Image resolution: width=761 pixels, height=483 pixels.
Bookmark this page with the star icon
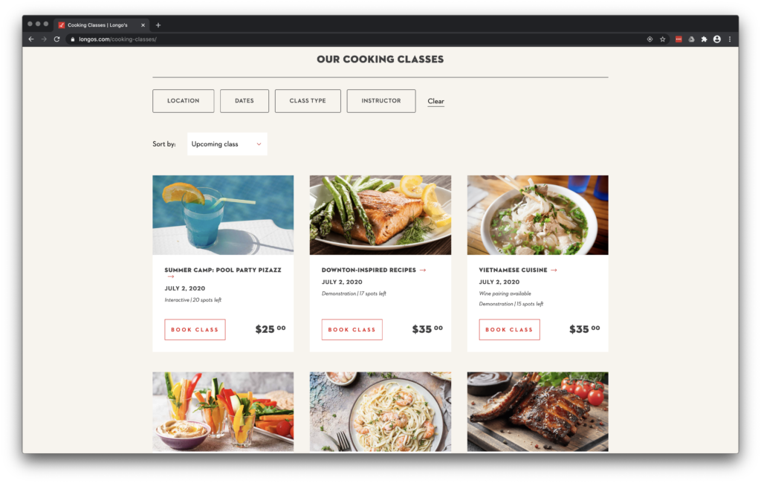[662, 39]
